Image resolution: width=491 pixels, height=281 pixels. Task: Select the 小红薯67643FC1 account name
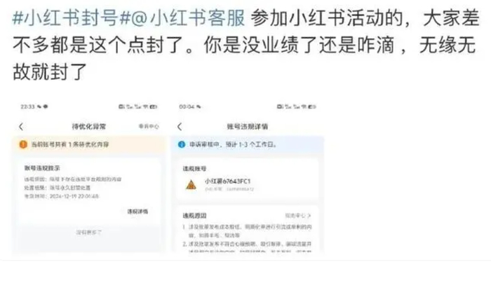tap(228, 181)
